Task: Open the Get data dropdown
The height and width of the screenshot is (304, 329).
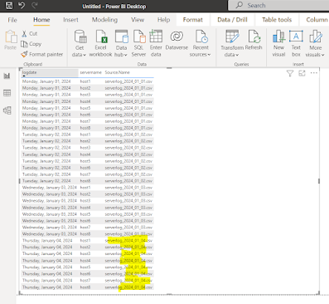Action: pos(80,43)
